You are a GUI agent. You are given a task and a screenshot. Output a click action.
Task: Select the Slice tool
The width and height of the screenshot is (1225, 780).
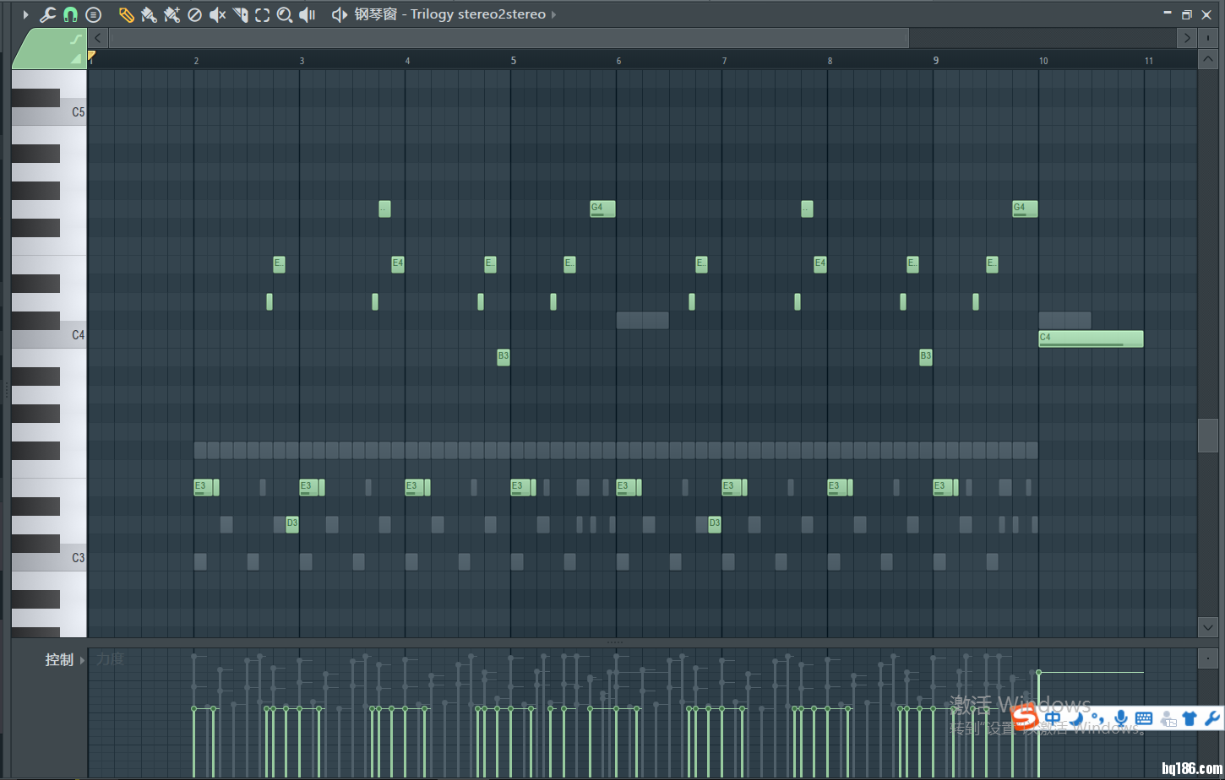pyautogui.click(x=240, y=14)
